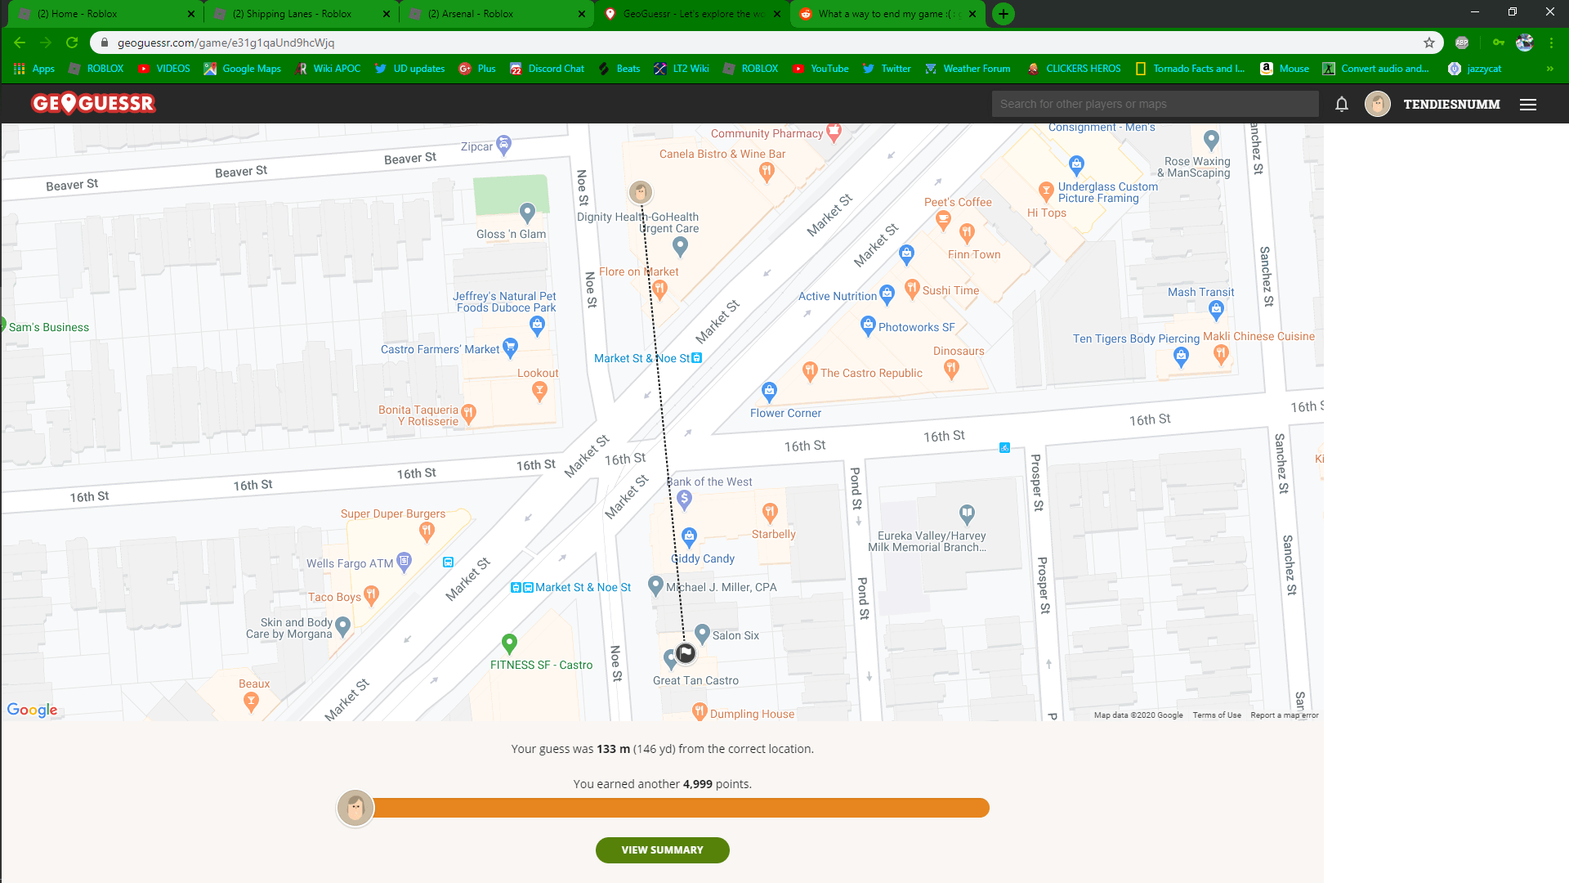Click the orange score progress bar

680,808
